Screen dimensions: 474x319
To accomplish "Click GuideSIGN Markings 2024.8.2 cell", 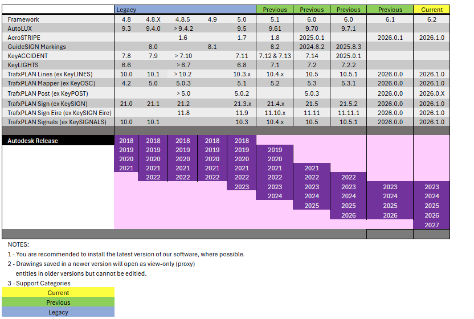I will 312,47.
